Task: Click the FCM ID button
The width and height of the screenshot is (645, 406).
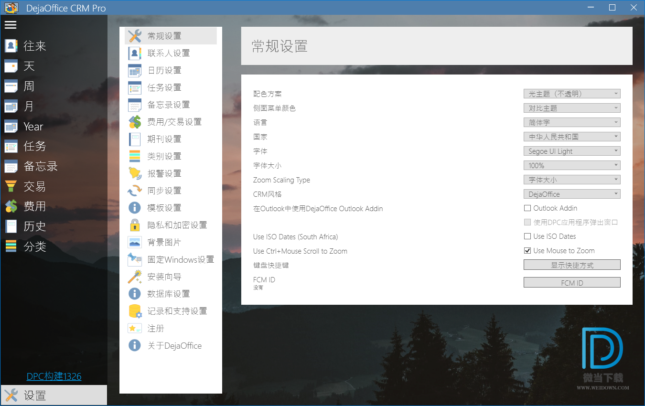Action: [x=572, y=282]
